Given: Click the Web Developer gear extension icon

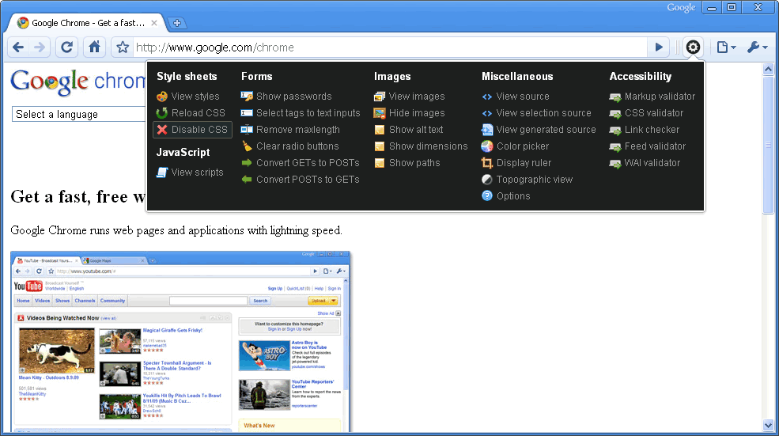Looking at the screenshot, I should pyautogui.click(x=693, y=47).
